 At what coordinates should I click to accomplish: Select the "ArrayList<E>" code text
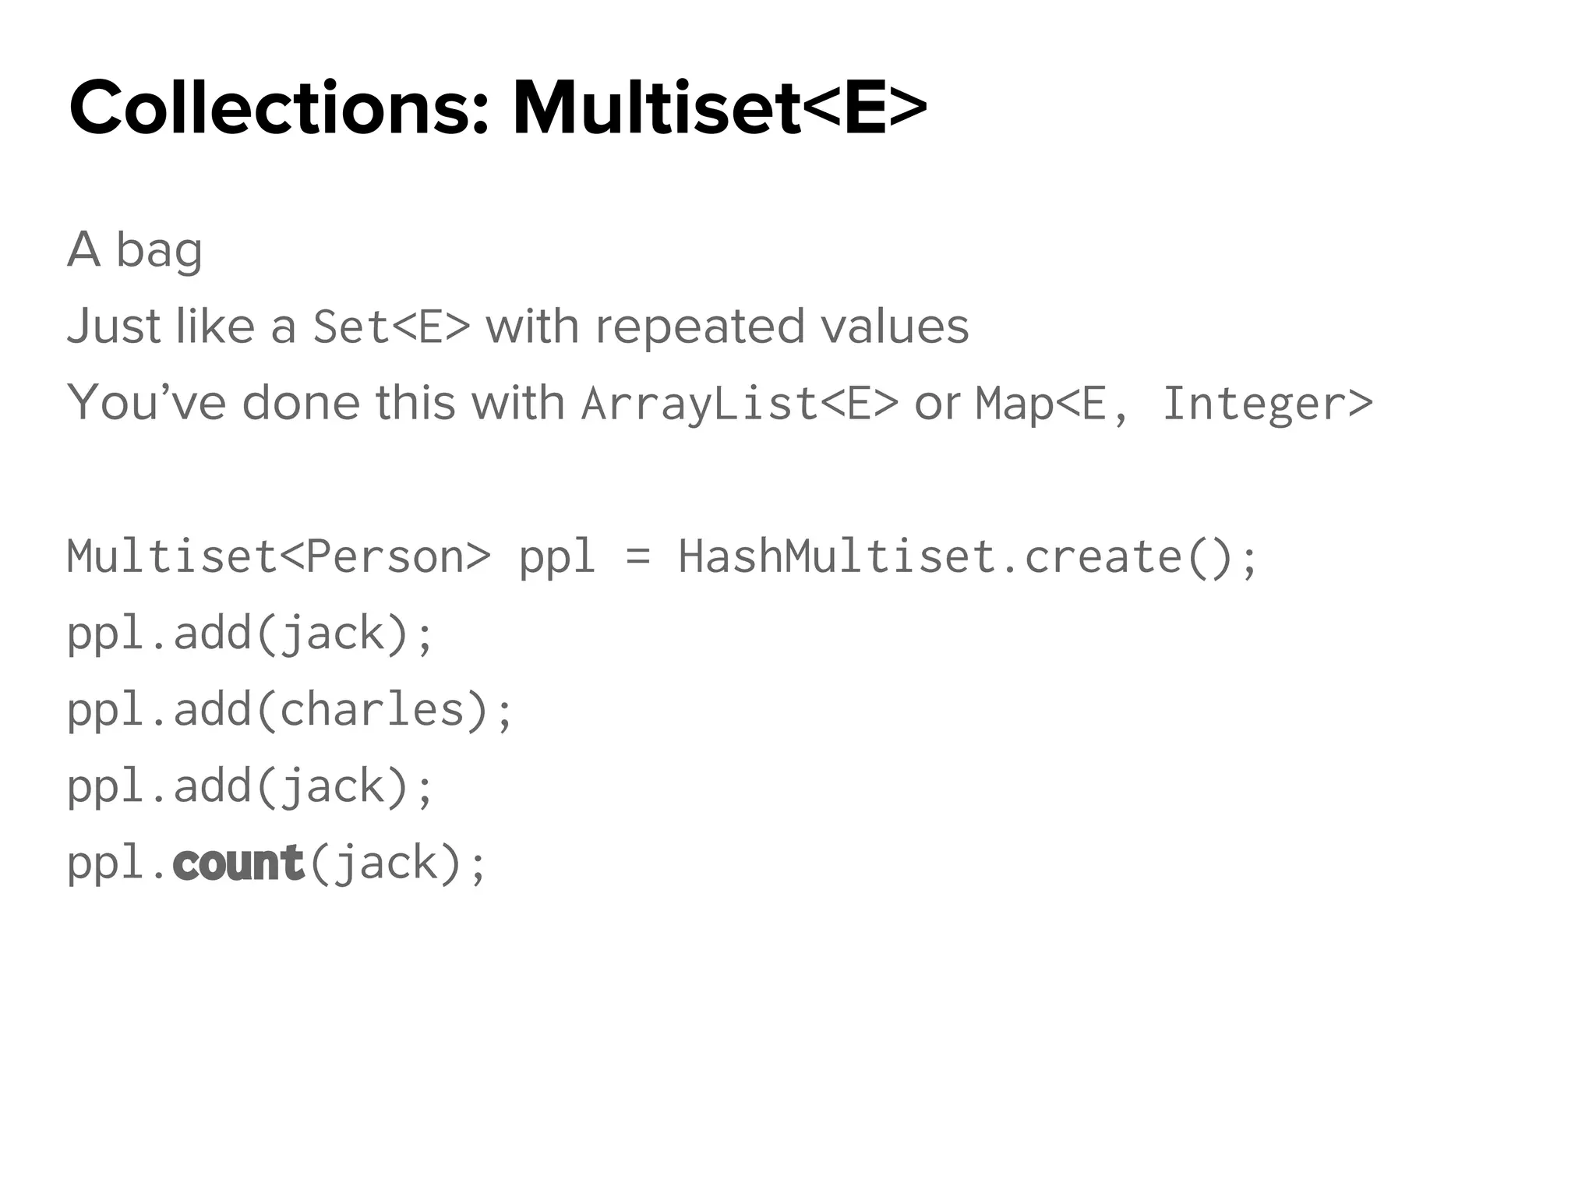(740, 403)
